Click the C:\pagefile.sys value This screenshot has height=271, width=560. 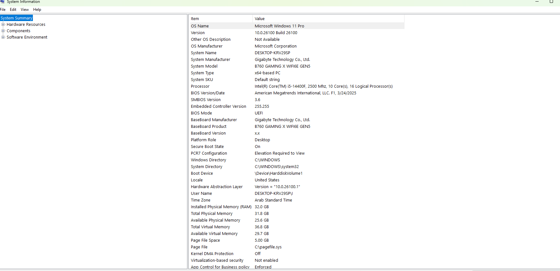point(268,247)
